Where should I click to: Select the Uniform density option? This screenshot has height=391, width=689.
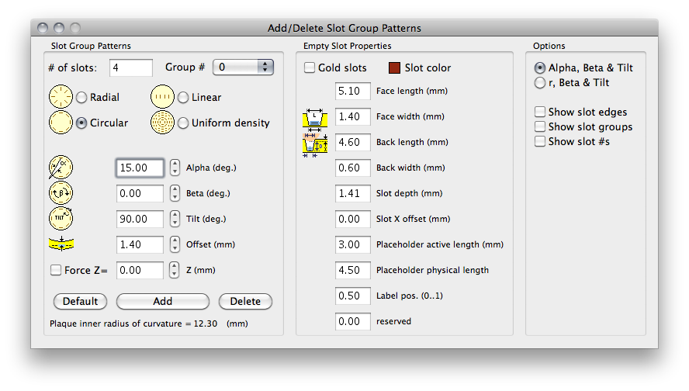pyautogui.click(x=183, y=123)
